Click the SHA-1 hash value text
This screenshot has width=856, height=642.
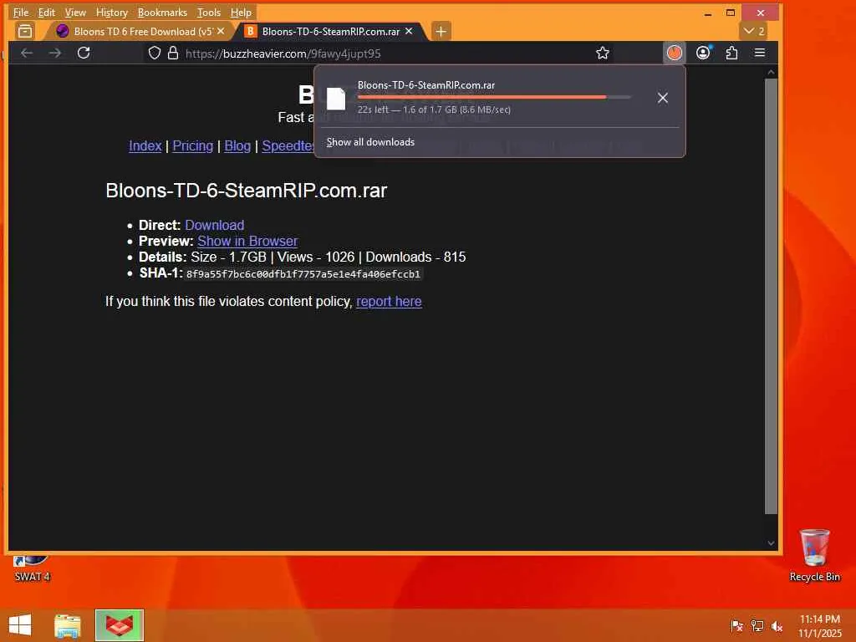[303, 274]
